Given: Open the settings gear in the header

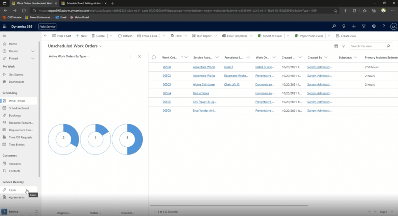Looking at the screenshot, I should click(374, 26).
